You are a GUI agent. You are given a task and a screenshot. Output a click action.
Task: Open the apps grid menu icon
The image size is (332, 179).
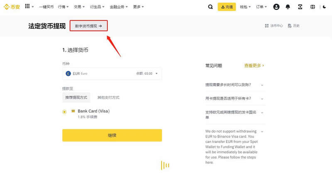click(x=27, y=6)
